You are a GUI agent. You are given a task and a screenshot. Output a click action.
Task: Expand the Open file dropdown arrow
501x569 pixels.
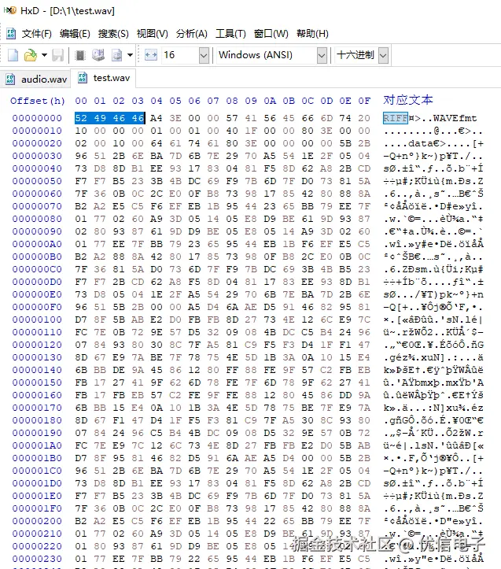coord(44,55)
